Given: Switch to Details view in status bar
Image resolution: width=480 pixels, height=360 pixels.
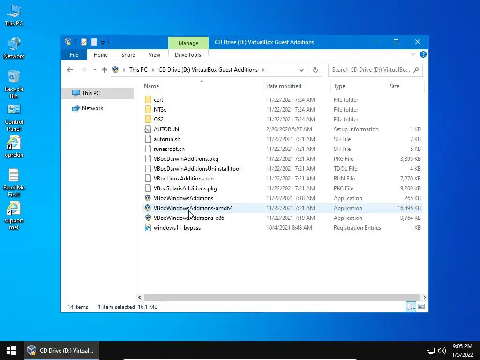Looking at the screenshot, I should click(x=411, y=307).
